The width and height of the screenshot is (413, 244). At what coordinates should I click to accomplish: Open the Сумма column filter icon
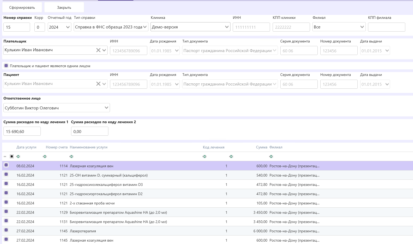tap(231, 156)
